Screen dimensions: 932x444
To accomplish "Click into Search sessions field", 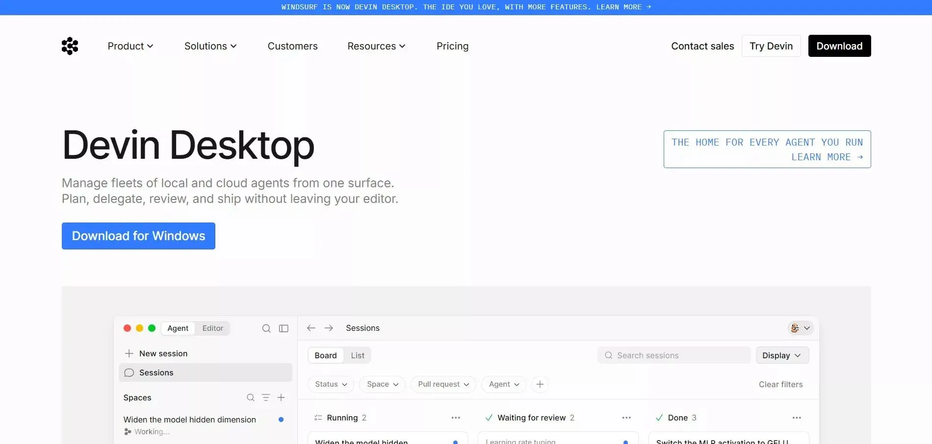I will coord(674,355).
